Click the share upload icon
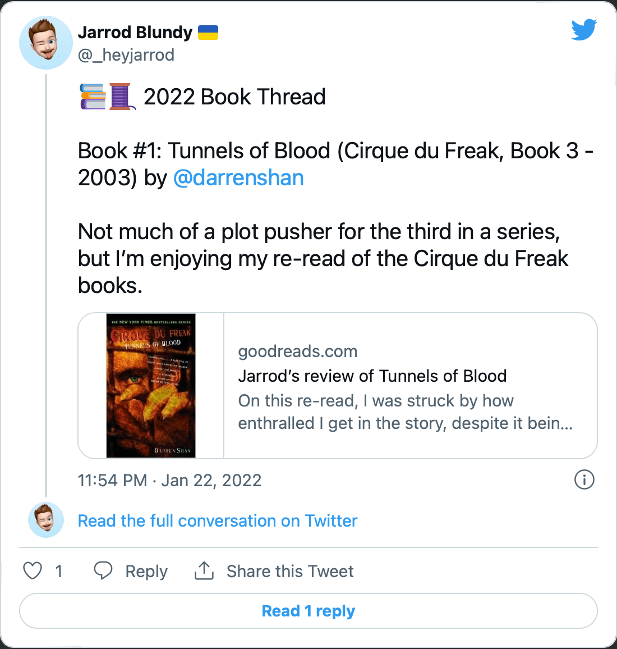Image resolution: width=617 pixels, height=649 pixels. pyautogui.click(x=204, y=571)
